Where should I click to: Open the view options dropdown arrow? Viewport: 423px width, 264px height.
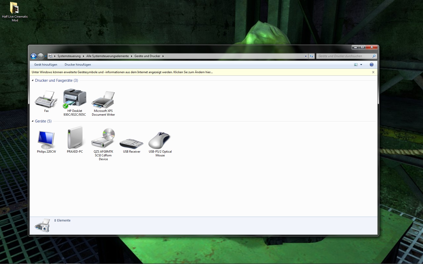click(x=361, y=65)
